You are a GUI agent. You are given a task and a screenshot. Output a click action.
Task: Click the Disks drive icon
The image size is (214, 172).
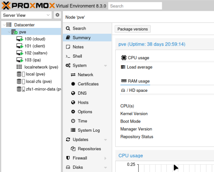(68, 167)
